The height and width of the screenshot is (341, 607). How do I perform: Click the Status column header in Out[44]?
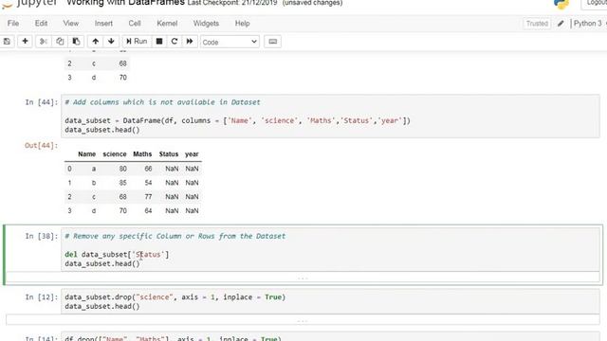tap(169, 153)
